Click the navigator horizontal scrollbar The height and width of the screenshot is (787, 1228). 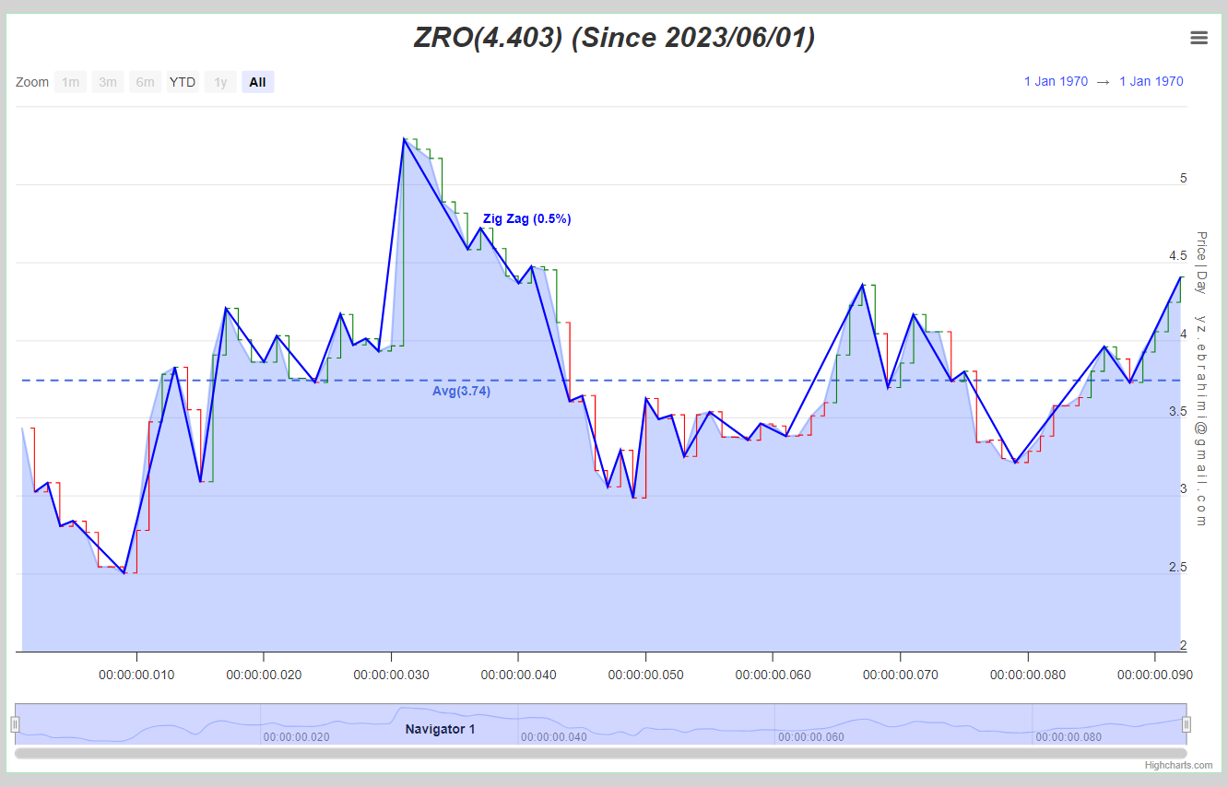601,753
